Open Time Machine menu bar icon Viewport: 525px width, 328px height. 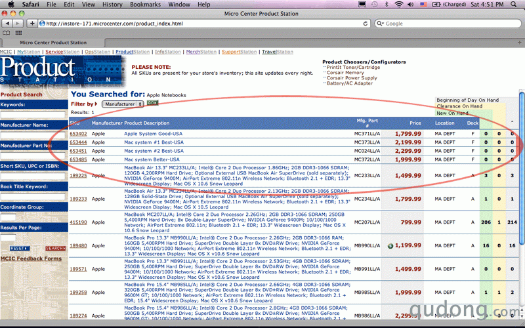coord(374,5)
